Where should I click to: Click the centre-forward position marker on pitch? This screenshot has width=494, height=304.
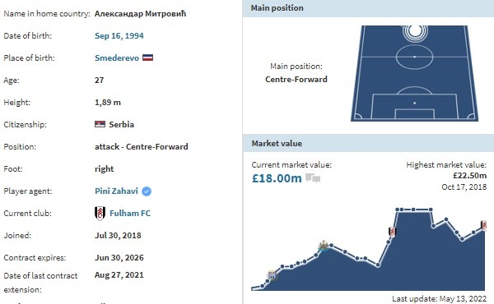click(415, 31)
